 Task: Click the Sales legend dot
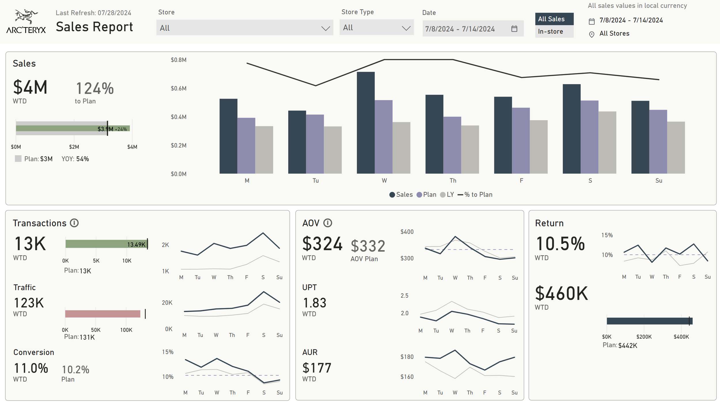(x=392, y=195)
